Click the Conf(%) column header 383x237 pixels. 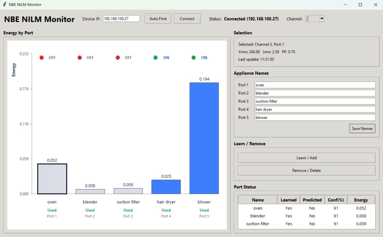[x=336, y=200]
